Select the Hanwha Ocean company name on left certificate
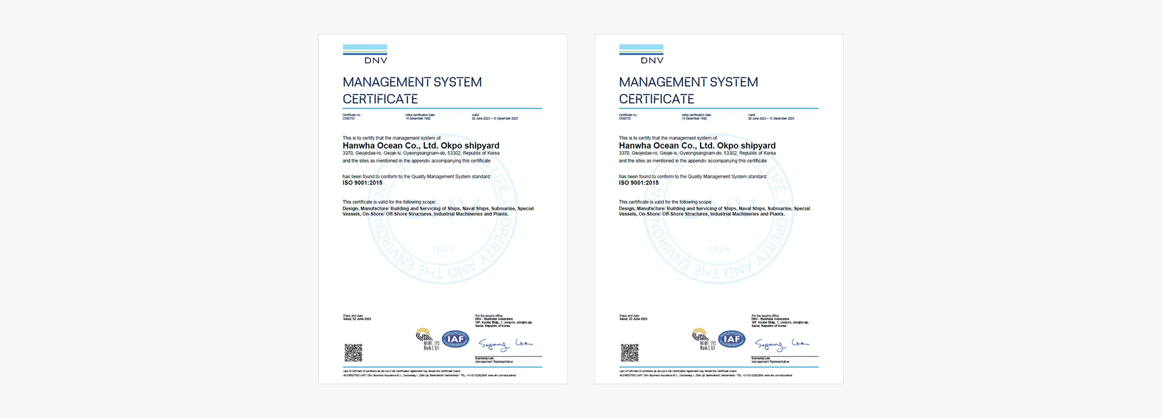The height and width of the screenshot is (418, 1162). click(421, 146)
